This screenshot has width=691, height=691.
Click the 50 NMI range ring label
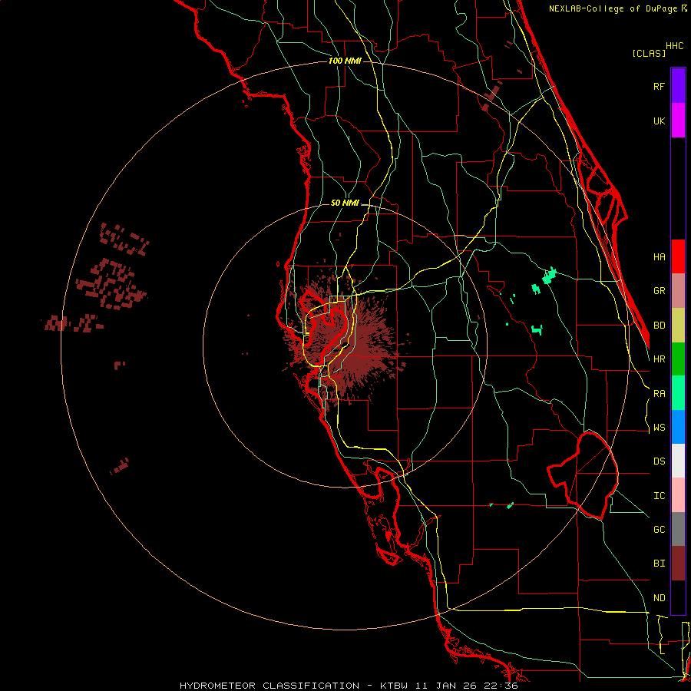point(345,203)
